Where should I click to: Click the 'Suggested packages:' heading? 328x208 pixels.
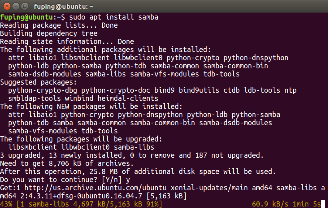[38, 82]
